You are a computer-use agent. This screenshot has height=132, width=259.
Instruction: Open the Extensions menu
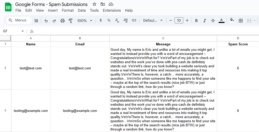tap(112, 10)
